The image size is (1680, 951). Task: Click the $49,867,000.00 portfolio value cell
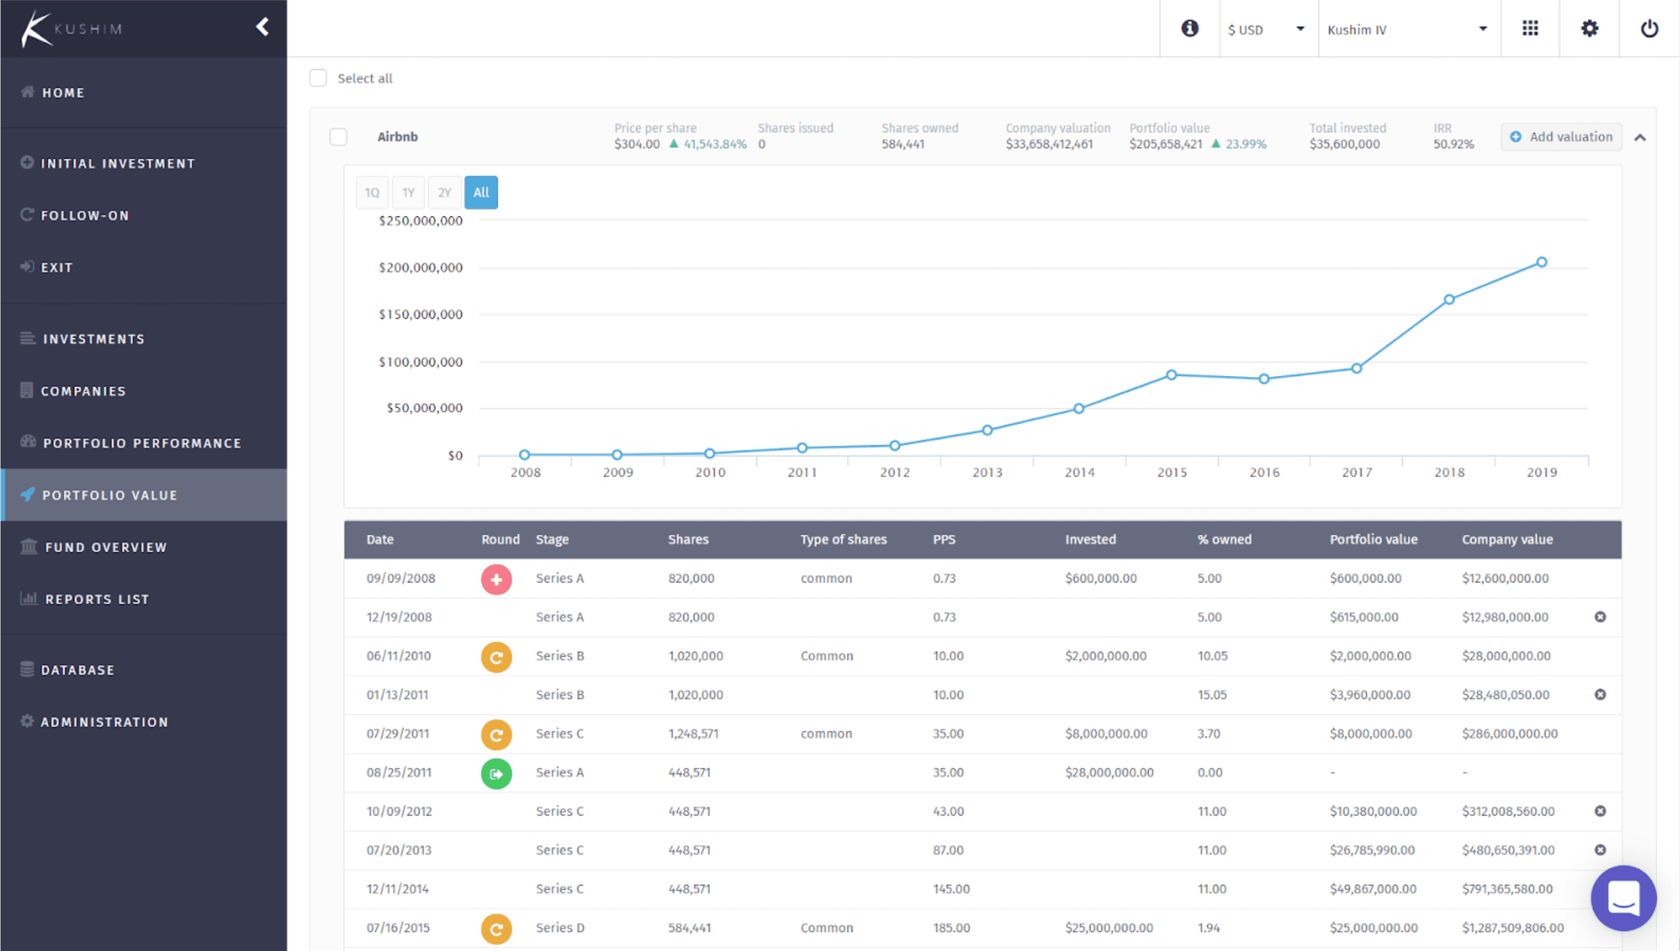pos(1373,889)
